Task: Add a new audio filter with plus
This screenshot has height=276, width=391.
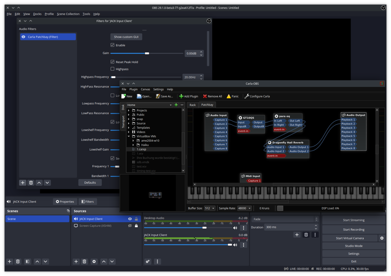Action: coord(23,183)
